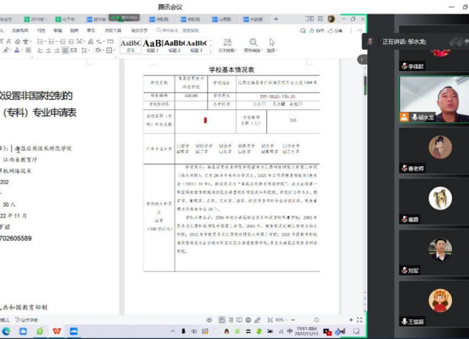Open the 视图 ribbon tab
Image resolution: width=469 pixels, height=339 pixels.
(74, 31)
